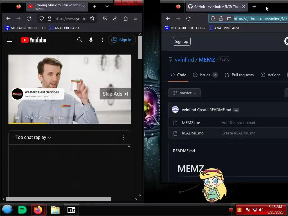Click the padlock in YouTube address bar
The width and height of the screenshot is (288, 216).
click(x=49, y=18)
